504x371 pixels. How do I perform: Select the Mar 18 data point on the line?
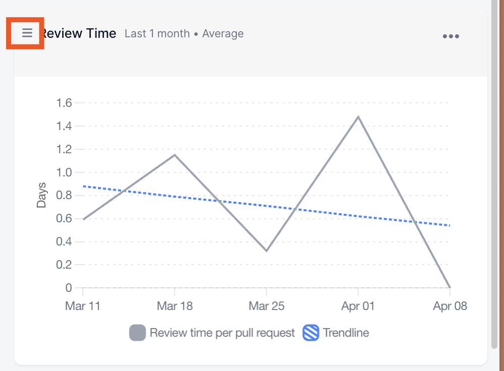(175, 155)
